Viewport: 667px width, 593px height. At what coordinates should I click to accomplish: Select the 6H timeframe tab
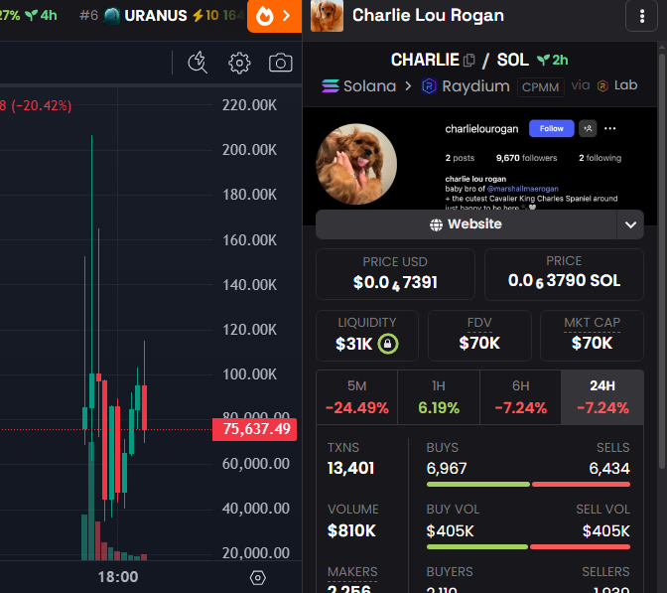[x=521, y=397]
